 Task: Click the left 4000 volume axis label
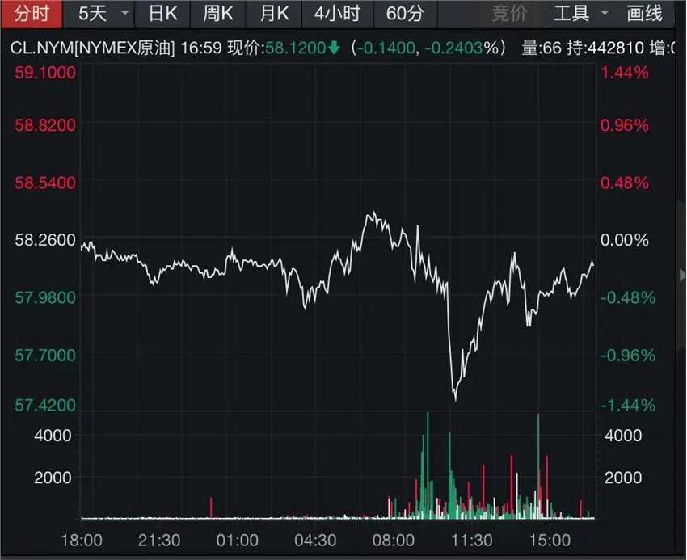pos(53,436)
